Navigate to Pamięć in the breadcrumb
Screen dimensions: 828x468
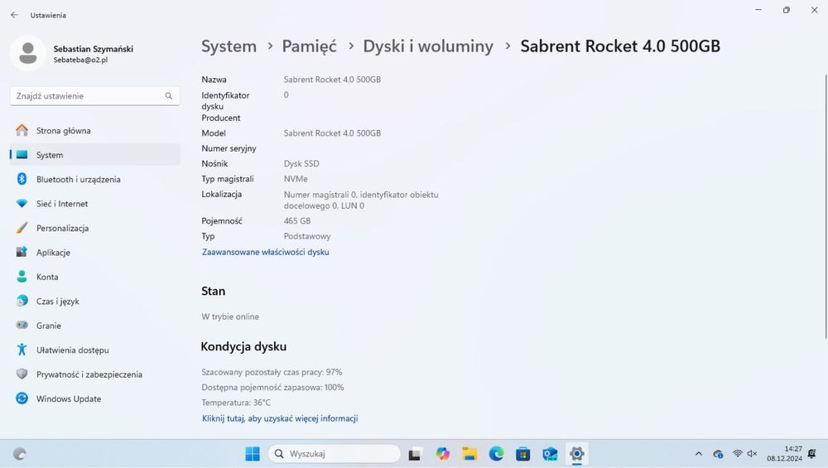[x=309, y=46]
